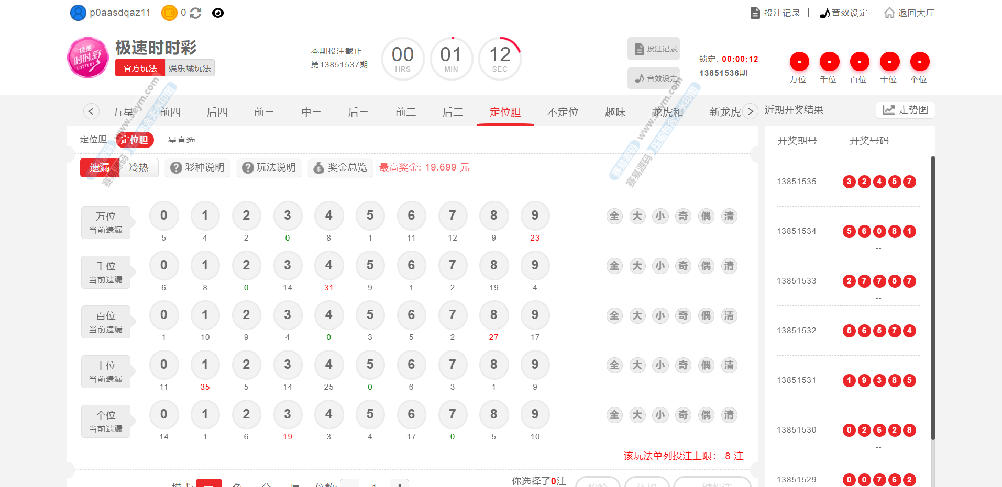Click the balance refresh icon
The width and height of the screenshot is (1002, 487).
pyautogui.click(x=195, y=13)
